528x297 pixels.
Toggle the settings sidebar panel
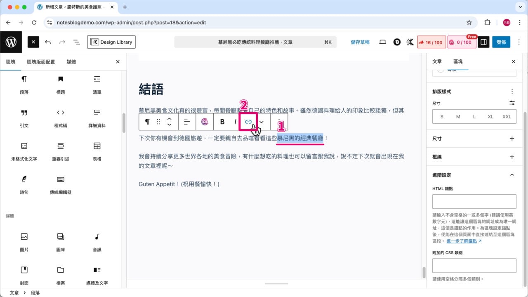point(483,42)
